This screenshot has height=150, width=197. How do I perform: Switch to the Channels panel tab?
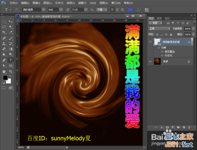tap(159, 18)
